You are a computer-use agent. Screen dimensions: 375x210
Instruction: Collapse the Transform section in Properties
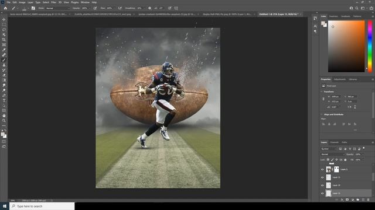(322, 92)
